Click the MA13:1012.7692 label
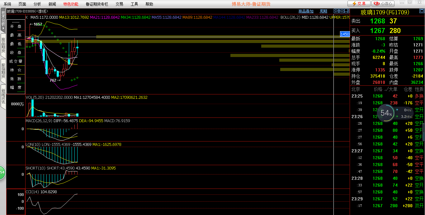The height and width of the screenshot is (215, 425). coord(74,17)
